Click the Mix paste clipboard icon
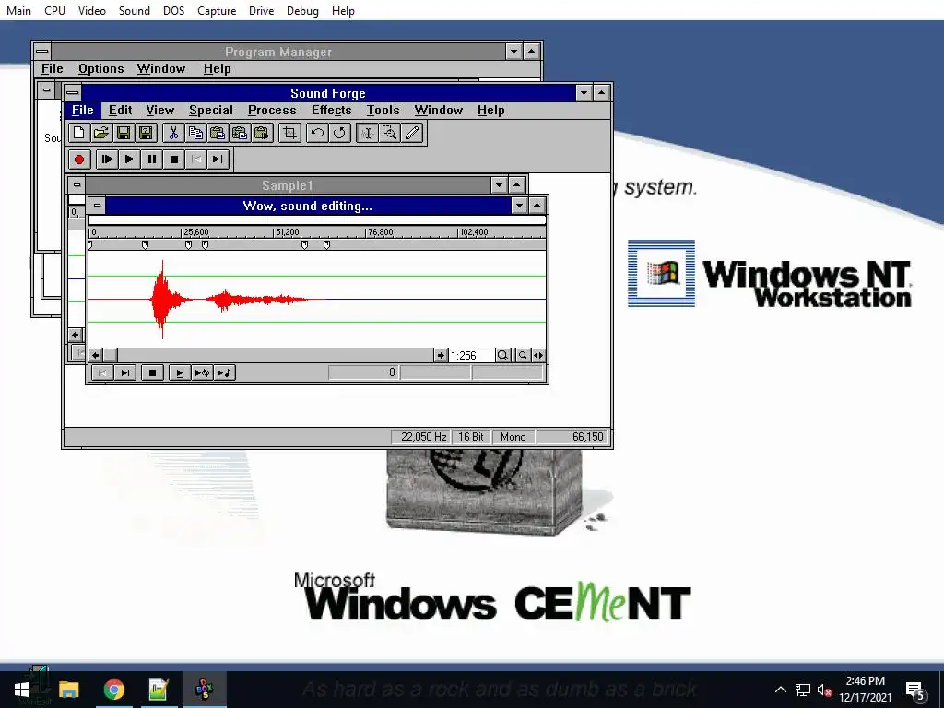The width and height of the screenshot is (944, 708). (x=240, y=133)
